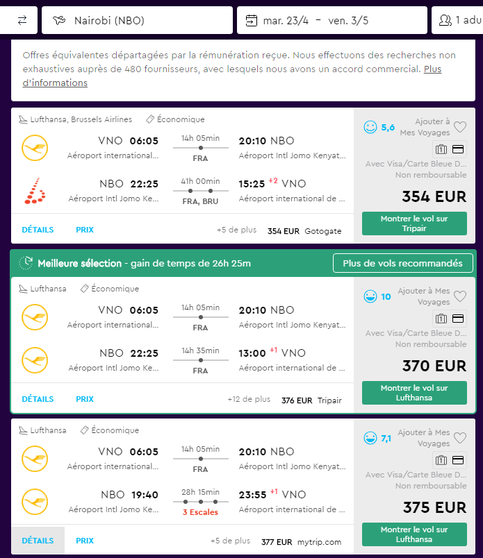The width and height of the screenshot is (483, 558).
Task: Swap origin and destination arrows icon
Action: point(22,20)
